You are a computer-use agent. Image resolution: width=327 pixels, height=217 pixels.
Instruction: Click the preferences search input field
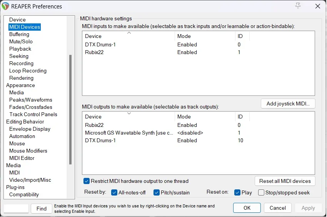(16, 209)
